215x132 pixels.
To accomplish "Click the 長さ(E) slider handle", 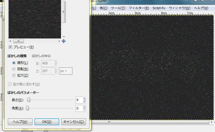I will click(x=29, y=100).
